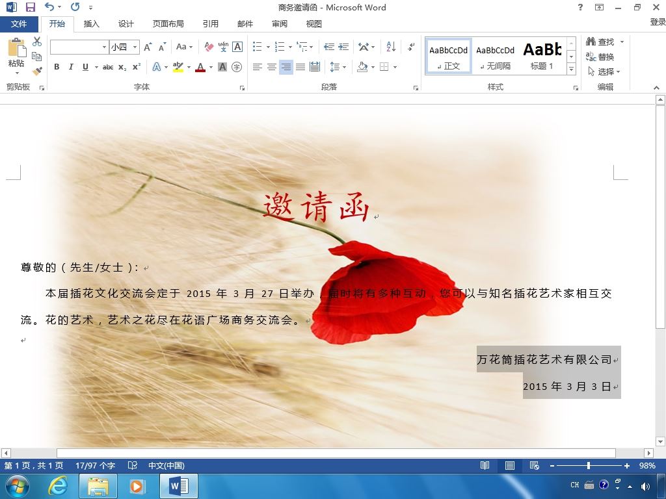Decrease the paragraph indent
Screen dimensions: 666x499
tap(328, 47)
